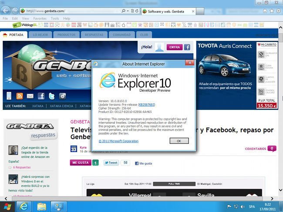283x212 pixels.
Task: Select the LO MEJOR tab
Action: (x=40, y=35)
